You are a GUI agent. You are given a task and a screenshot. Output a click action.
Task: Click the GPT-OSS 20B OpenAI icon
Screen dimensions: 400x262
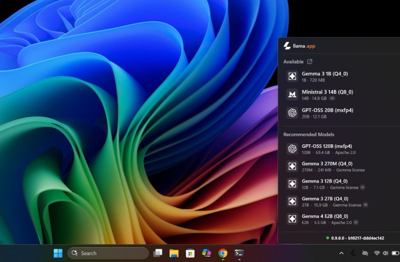(292, 113)
